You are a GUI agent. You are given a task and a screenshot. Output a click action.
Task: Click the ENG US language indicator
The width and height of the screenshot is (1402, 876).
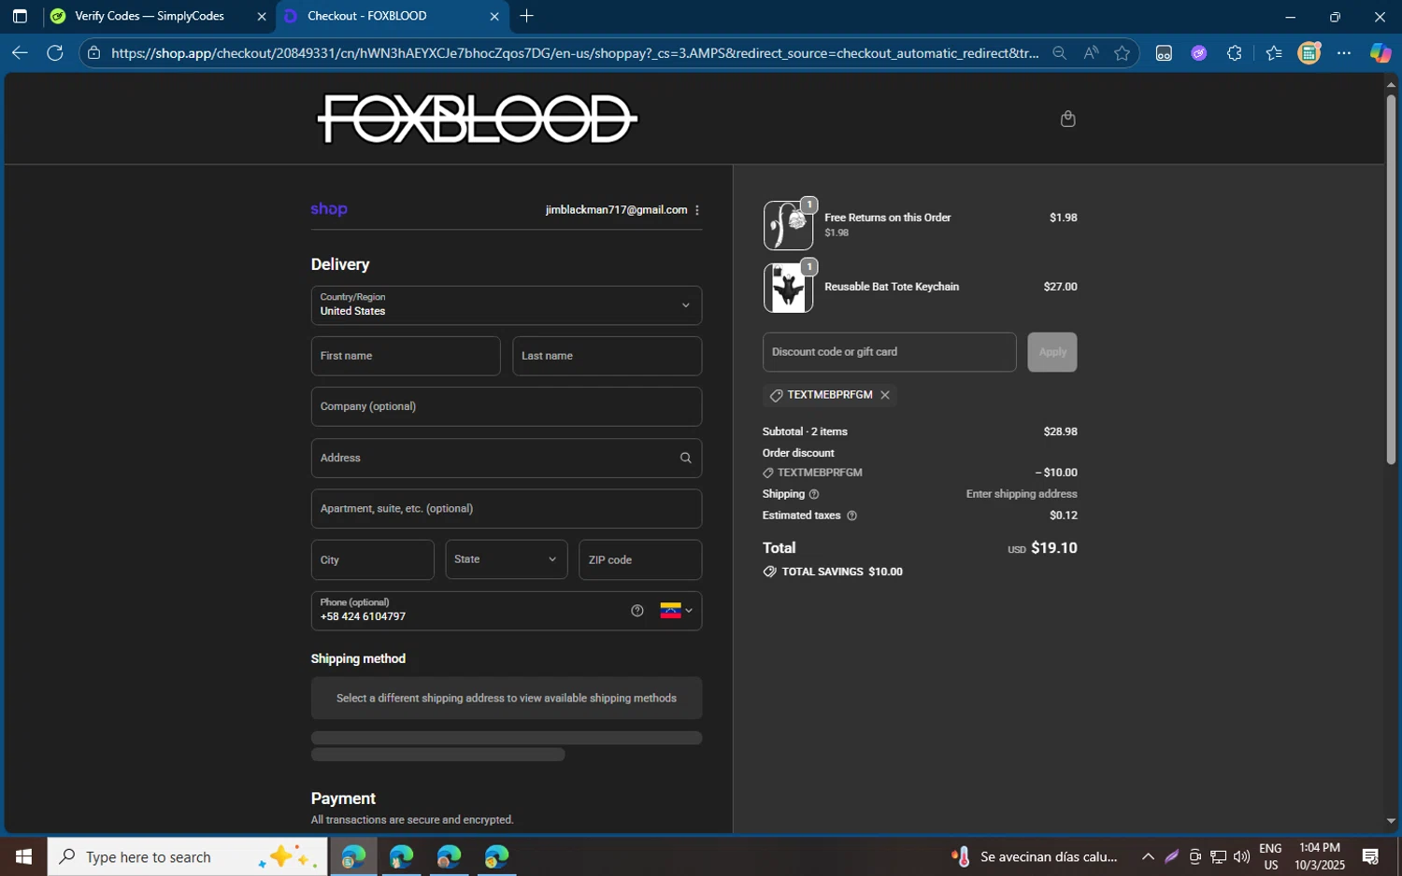click(x=1270, y=856)
